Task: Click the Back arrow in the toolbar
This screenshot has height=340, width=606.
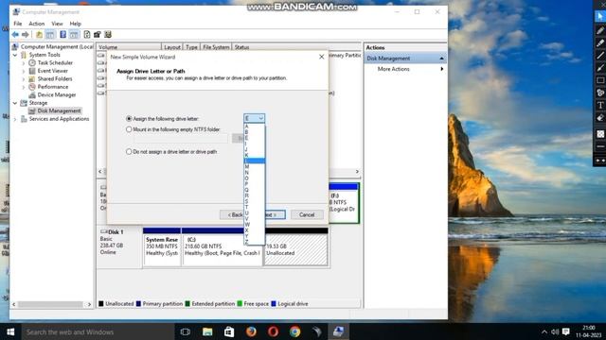Action: pyautogui.click(x=15, y=35)
